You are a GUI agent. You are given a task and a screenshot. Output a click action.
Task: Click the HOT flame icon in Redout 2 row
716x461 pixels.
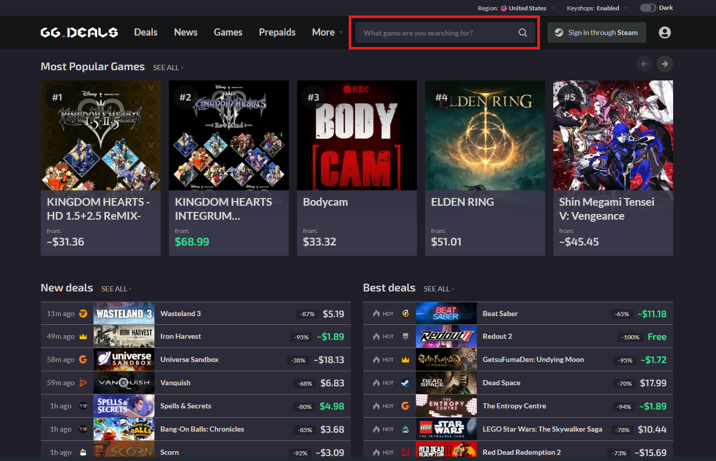point(376,336)
